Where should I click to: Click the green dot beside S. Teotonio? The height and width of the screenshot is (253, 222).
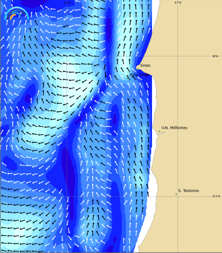pos(176,194)
